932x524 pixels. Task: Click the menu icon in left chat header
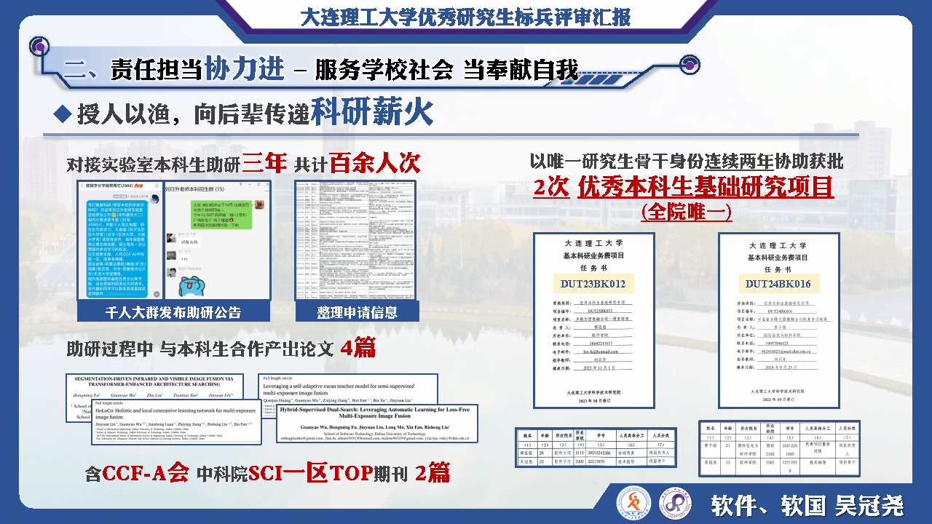[x=156, y=187]
